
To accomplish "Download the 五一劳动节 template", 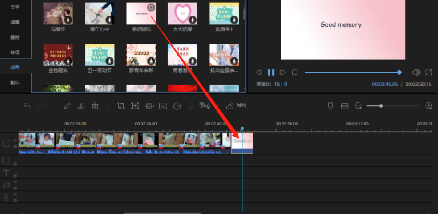I will tap(110, 61).
